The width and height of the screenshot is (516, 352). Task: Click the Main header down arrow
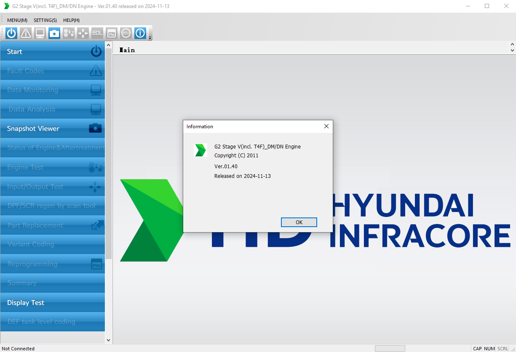click(512, 50)
